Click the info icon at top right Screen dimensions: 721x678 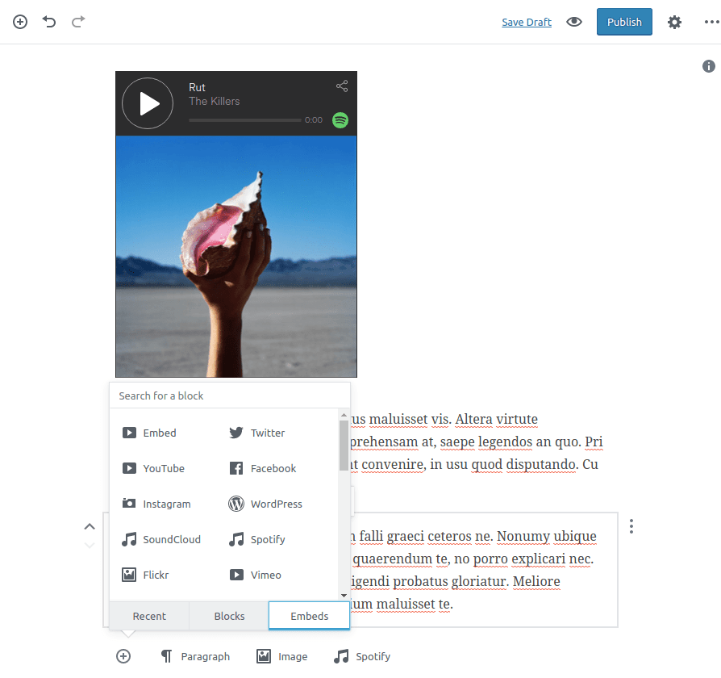click(709, 66)
